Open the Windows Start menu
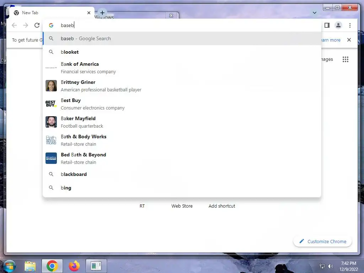Viewport: 364px width, 273px height. coord(9,266)
